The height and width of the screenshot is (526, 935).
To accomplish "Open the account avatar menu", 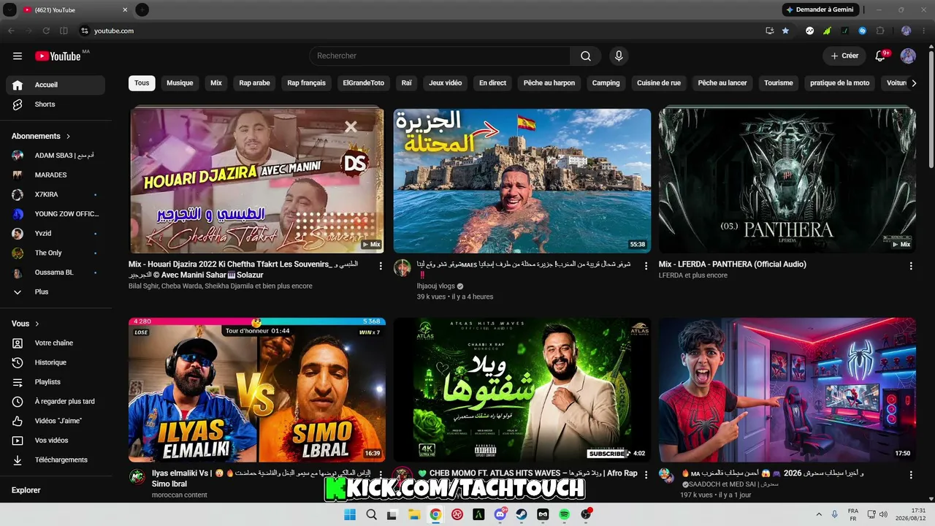I will (908, 56).
